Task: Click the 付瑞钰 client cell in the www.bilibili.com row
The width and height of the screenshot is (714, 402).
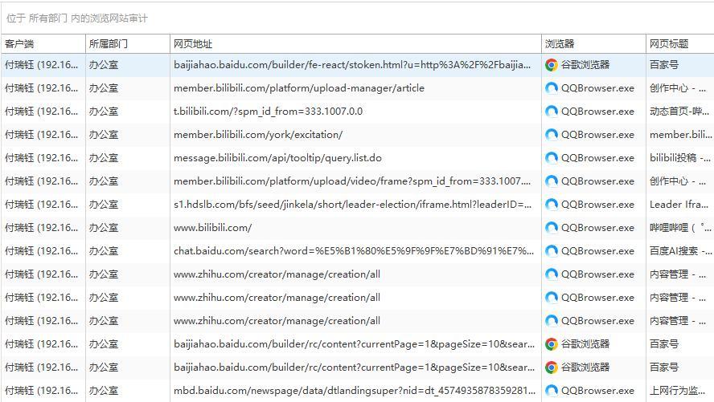Action: pyautogui.click(x=42, y=228)
